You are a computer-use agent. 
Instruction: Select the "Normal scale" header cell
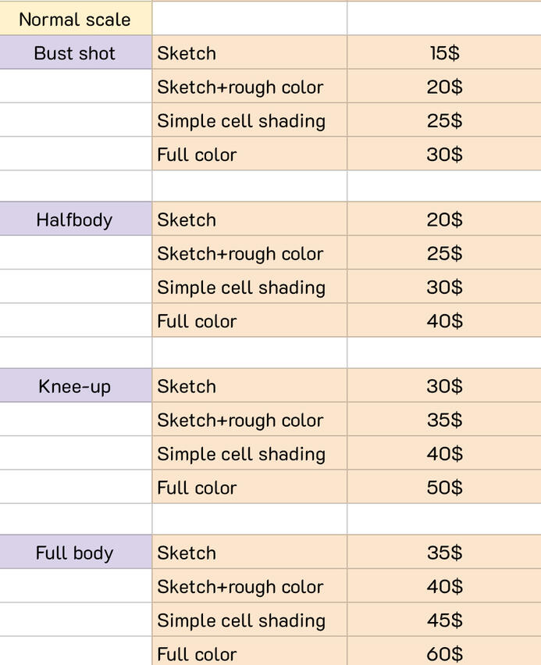[75, 20]
